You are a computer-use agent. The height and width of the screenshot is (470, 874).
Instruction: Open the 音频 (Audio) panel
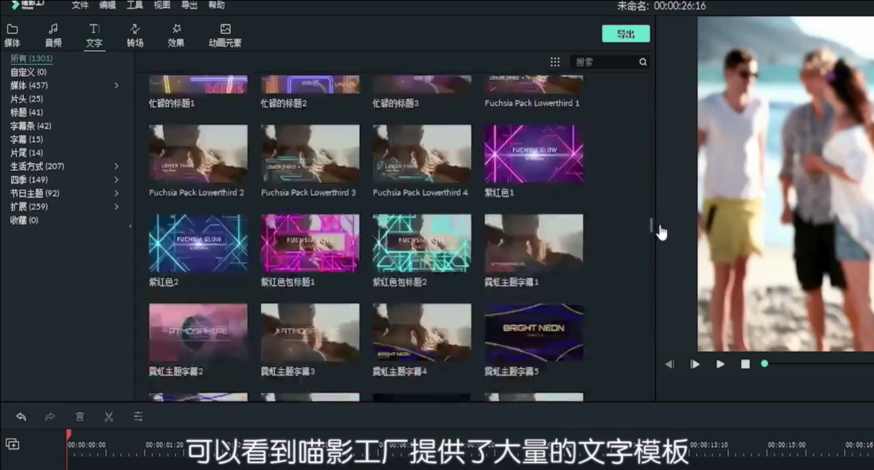[x=53, y=34]
